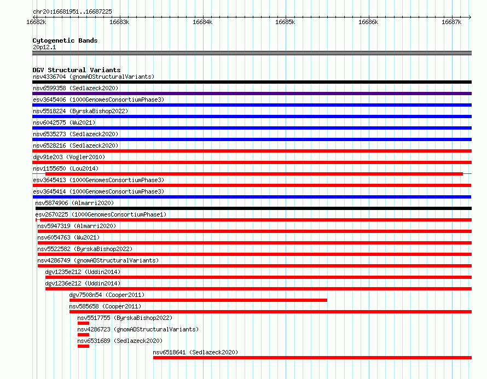Image resolution: width=487 pixels, height=379 pixels.
Task: Click nsv5947319 (Almarri2020) label
Action: [77, 226]
